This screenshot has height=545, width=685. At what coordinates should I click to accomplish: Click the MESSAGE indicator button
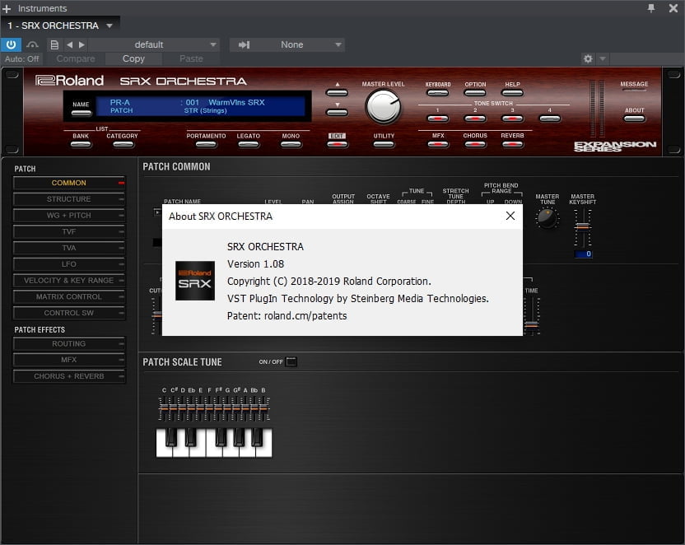coord(634,91)
